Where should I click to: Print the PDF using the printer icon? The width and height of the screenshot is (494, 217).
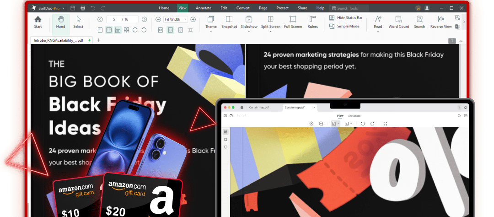click(x=83, y=8)
